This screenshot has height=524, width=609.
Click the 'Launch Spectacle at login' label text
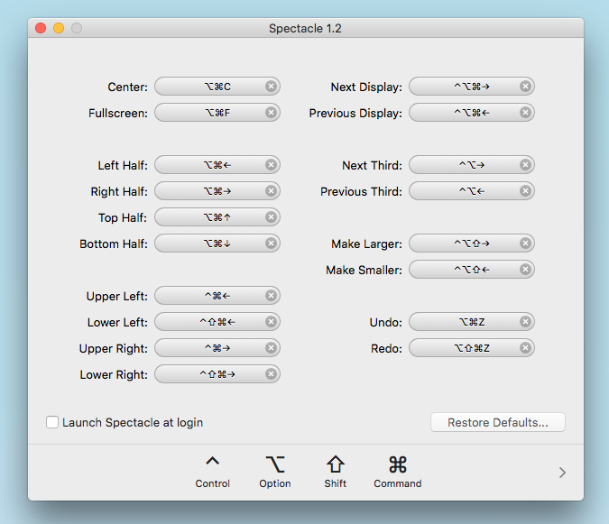tap(133, 422)
